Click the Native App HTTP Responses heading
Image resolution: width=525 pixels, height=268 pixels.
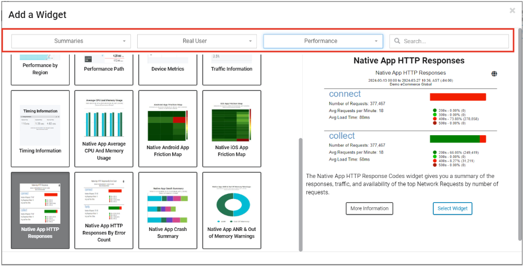click(409, 61)
